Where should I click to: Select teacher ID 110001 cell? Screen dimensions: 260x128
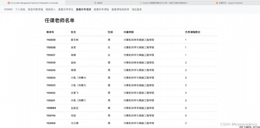click(51, 101)
